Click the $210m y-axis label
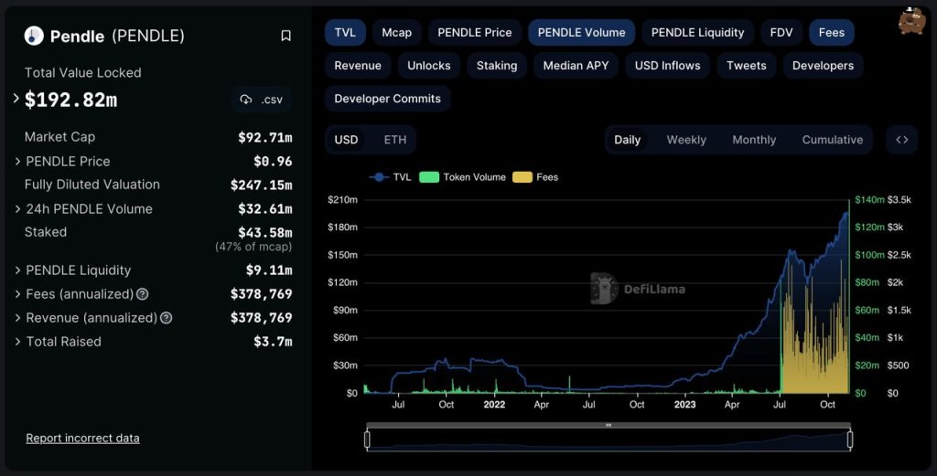937x476 pixels. pyautogui.click(x=342, y=200)
